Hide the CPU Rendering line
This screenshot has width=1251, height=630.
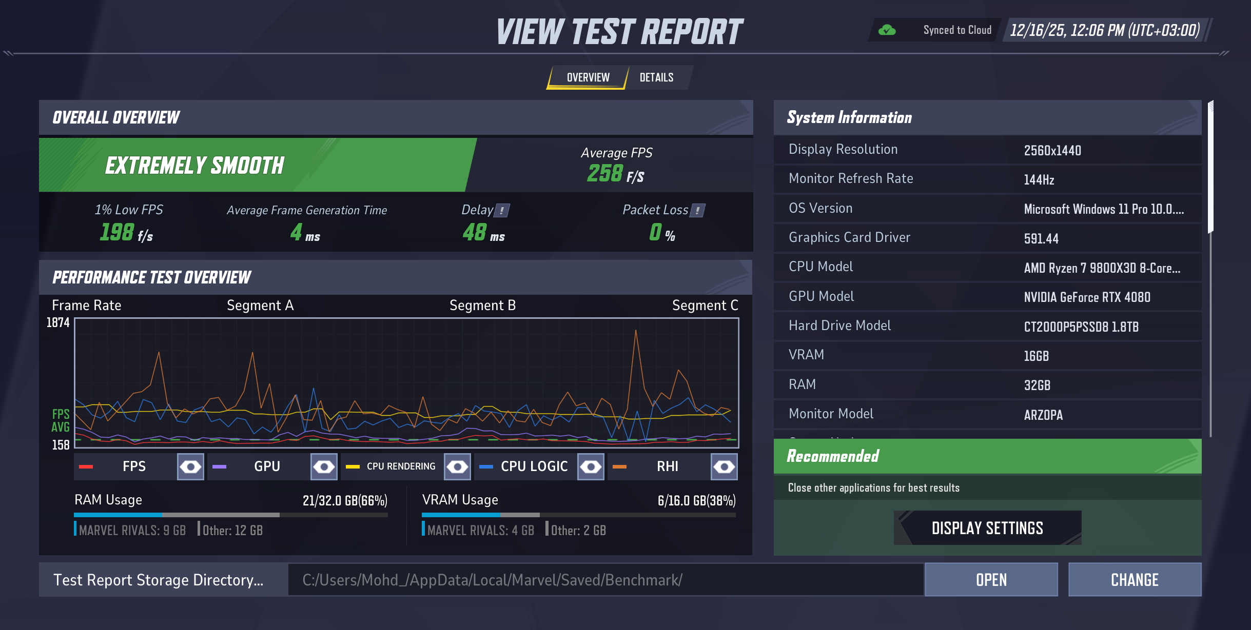(457, 466)
